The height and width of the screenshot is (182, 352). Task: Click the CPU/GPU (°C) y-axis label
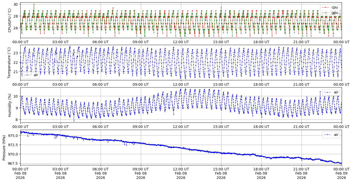[x=10, y=20]
